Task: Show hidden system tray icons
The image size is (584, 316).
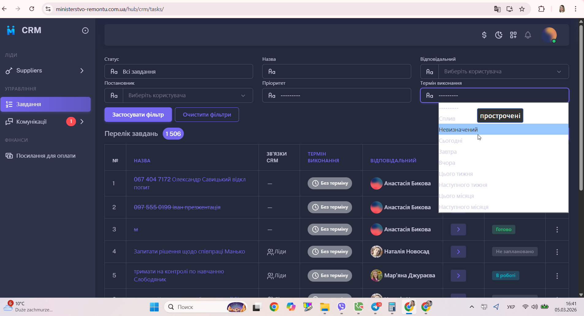Action: tap(472, 307)
